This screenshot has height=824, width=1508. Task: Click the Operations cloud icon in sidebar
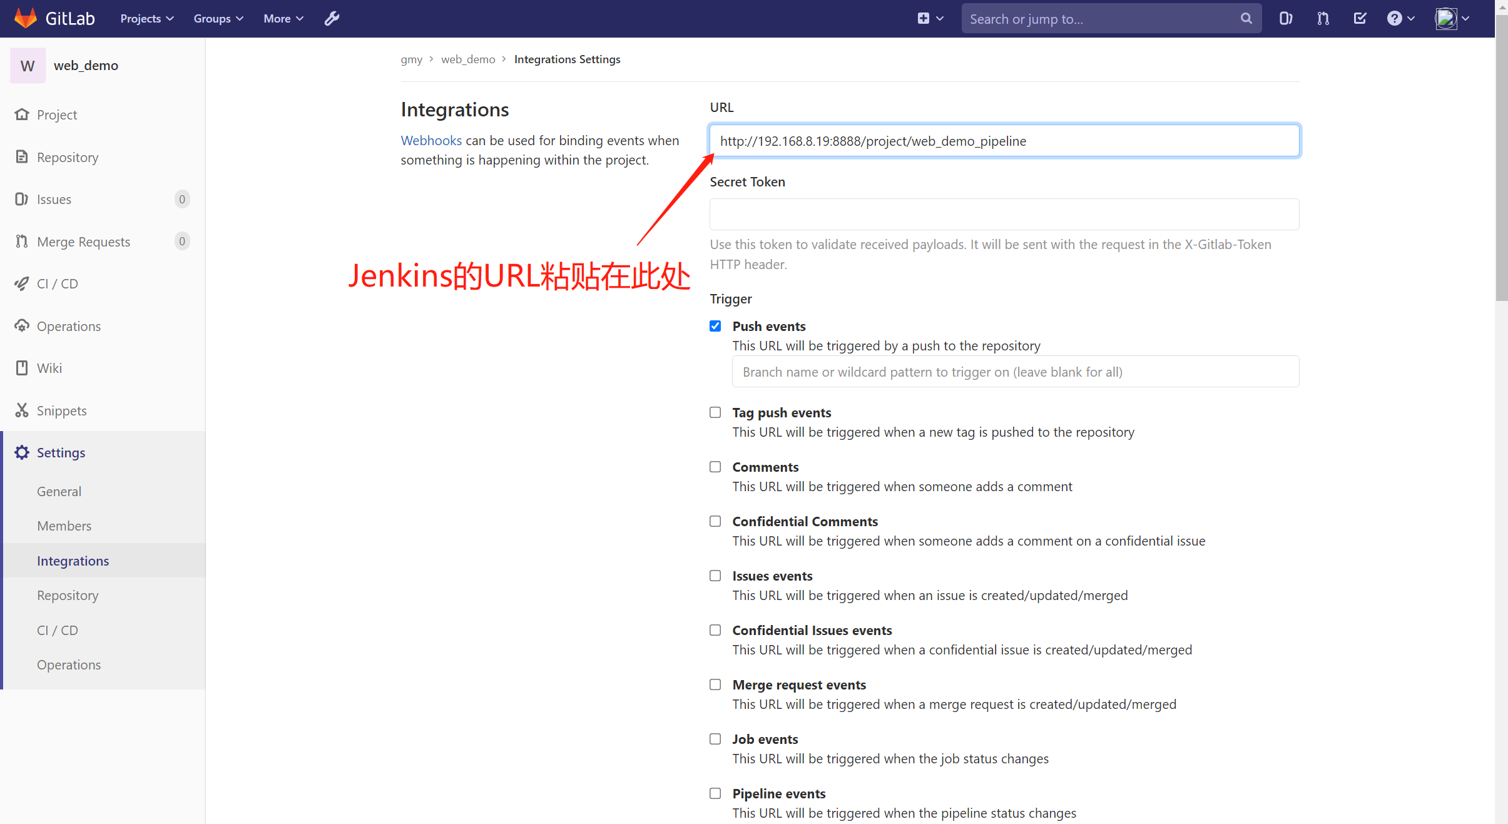point(22,326)
